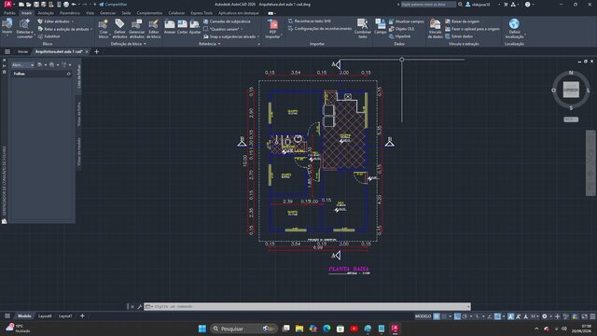Click Extrair dados
Screen dimensions: 597x336
[459, 36]
